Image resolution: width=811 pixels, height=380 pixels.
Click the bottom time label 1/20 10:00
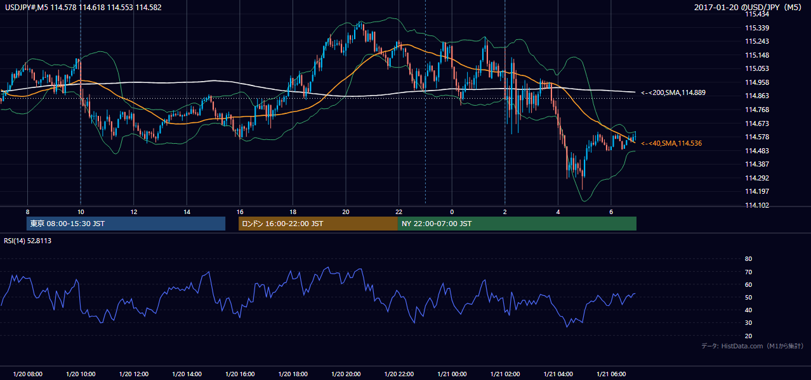tap(81, 374)
